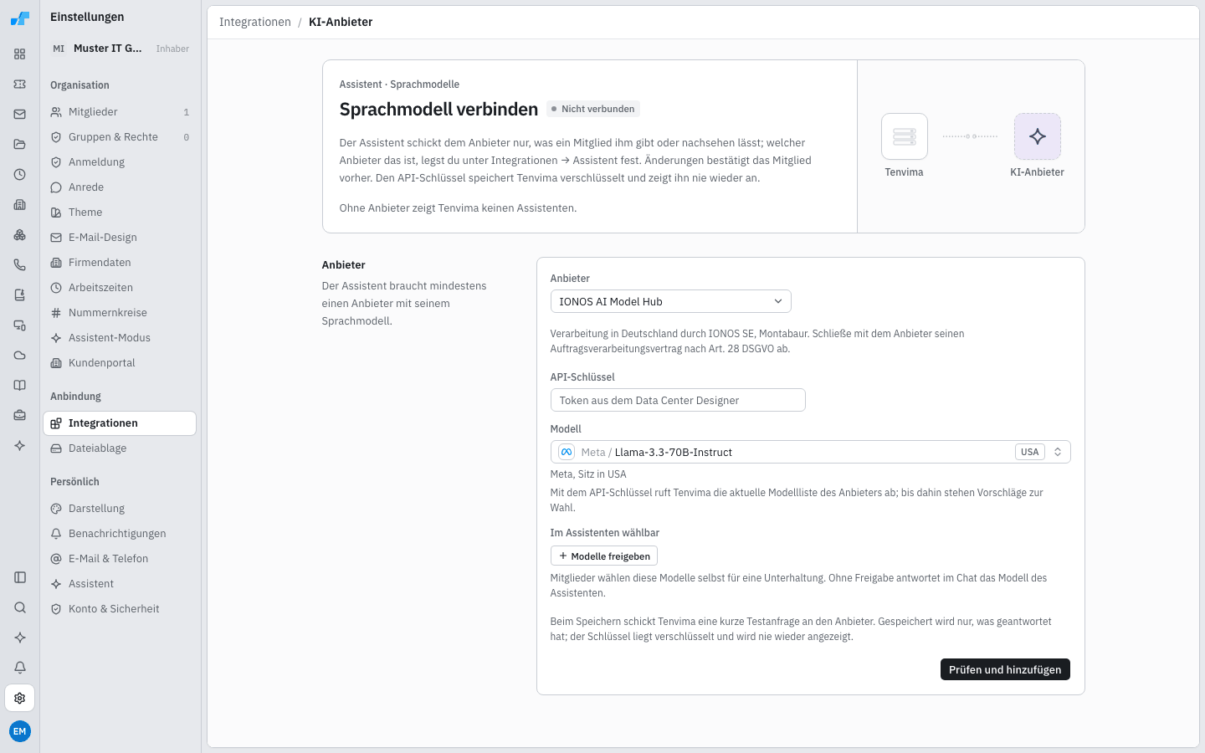Select Integrationen in the sidebar
Image resolution: width=1205 pixels, height=753 pixels.
[x=120, y=423]
